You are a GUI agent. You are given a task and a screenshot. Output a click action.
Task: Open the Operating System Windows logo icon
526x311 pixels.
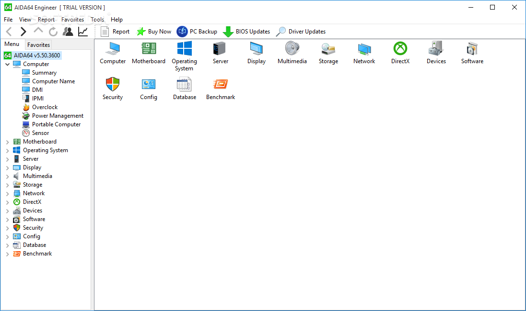pos(185,48)
